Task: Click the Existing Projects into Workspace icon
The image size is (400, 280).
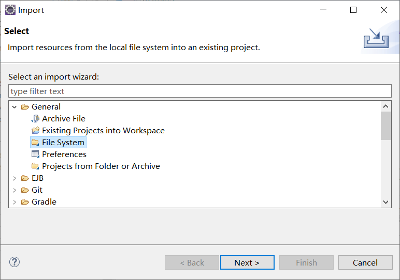Action: (x=35, y=130)
